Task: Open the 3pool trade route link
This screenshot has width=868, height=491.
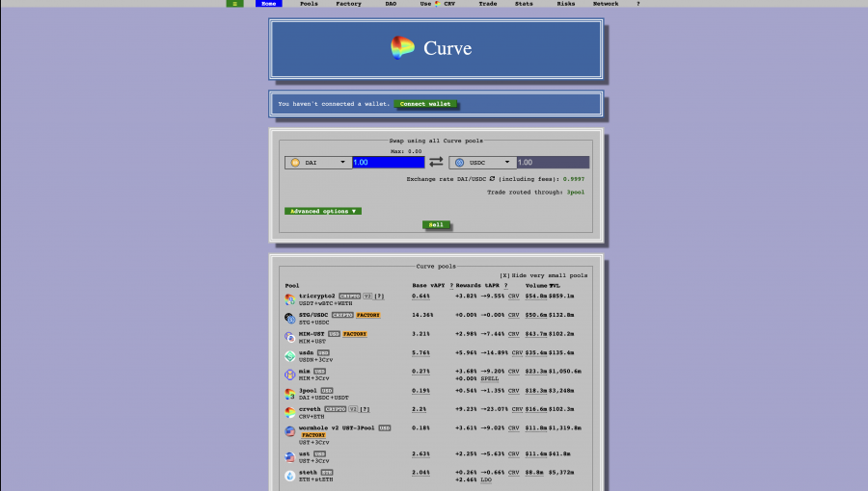Action: pyautogui.click(x=575, y=193)
